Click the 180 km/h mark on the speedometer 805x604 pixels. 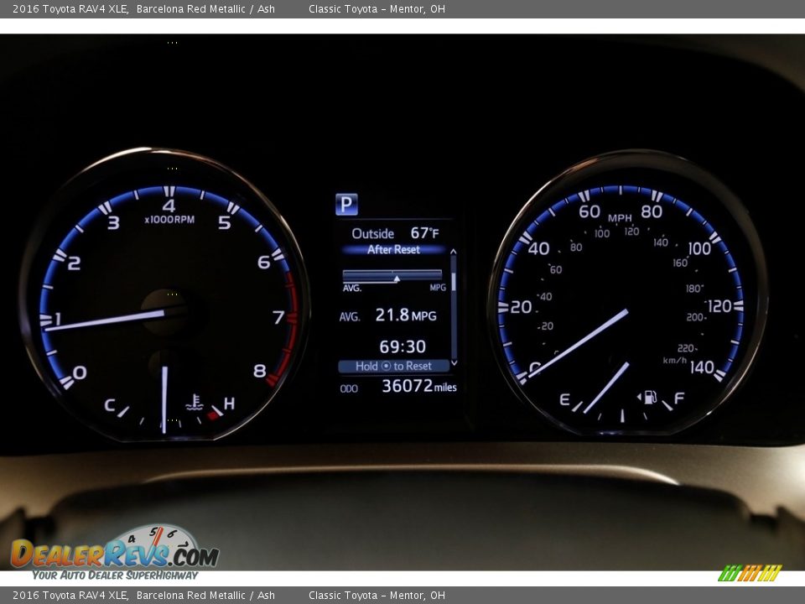click(x=694, y=289)
